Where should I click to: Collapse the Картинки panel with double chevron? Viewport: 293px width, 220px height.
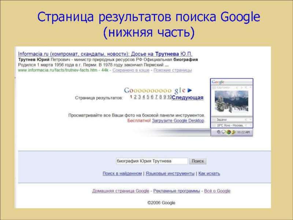click(x=246, y=87)
